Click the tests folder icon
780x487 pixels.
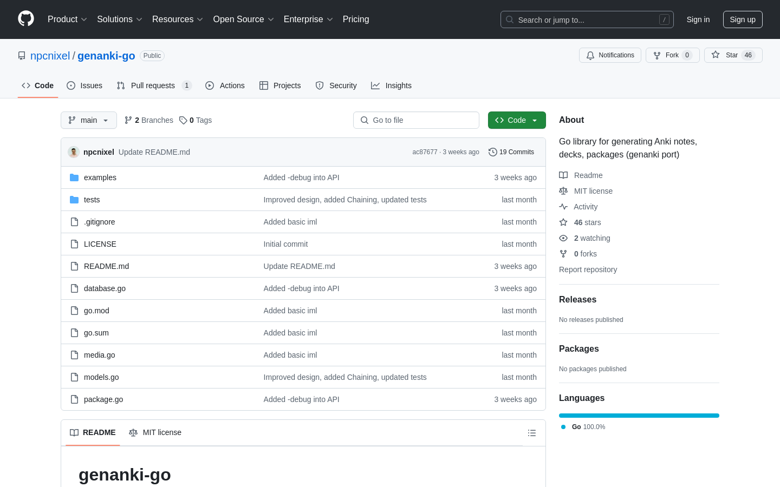tap(74, 200)
